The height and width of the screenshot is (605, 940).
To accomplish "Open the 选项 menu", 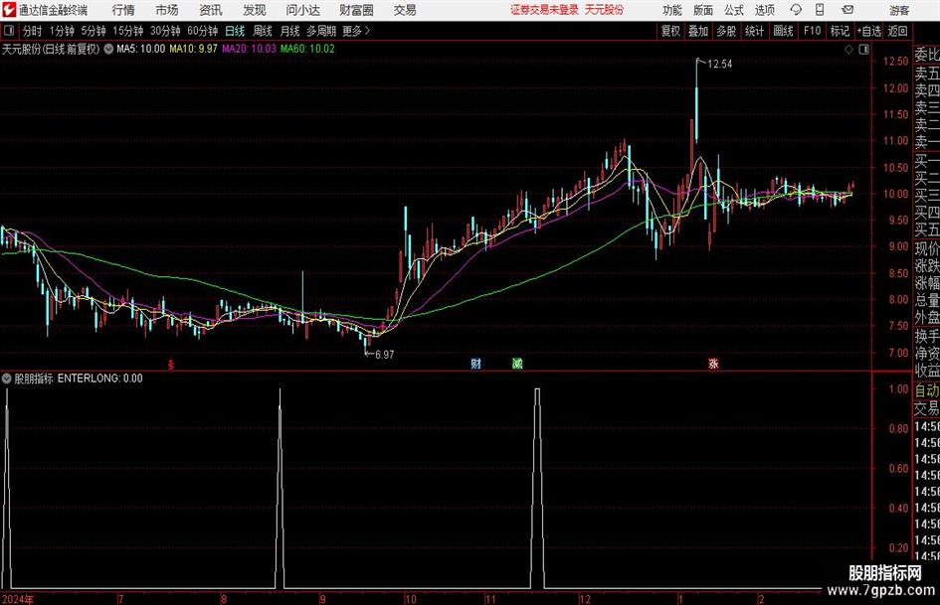I will coord(764,10).
